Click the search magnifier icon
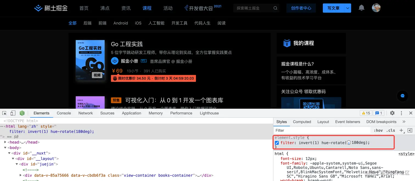The height and width of the screenshot is (181, 415). coord(275,8)
